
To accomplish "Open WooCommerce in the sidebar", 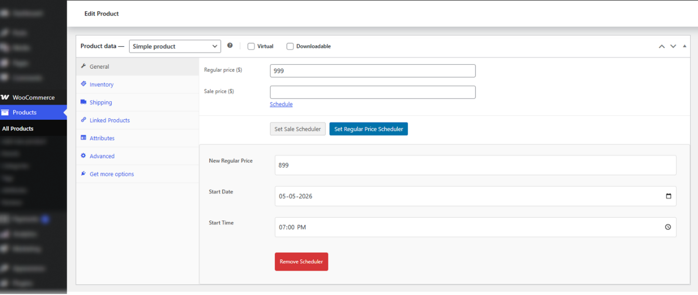I will click(33, 98).
